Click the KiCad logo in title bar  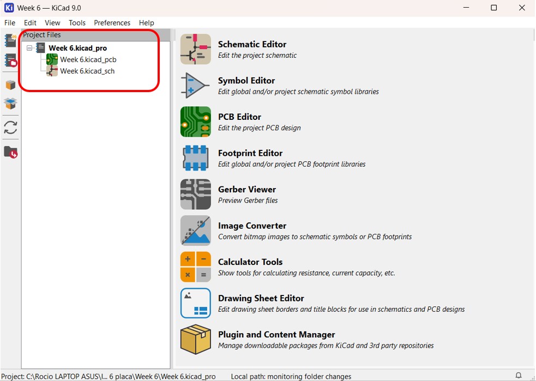click(9, 8)
